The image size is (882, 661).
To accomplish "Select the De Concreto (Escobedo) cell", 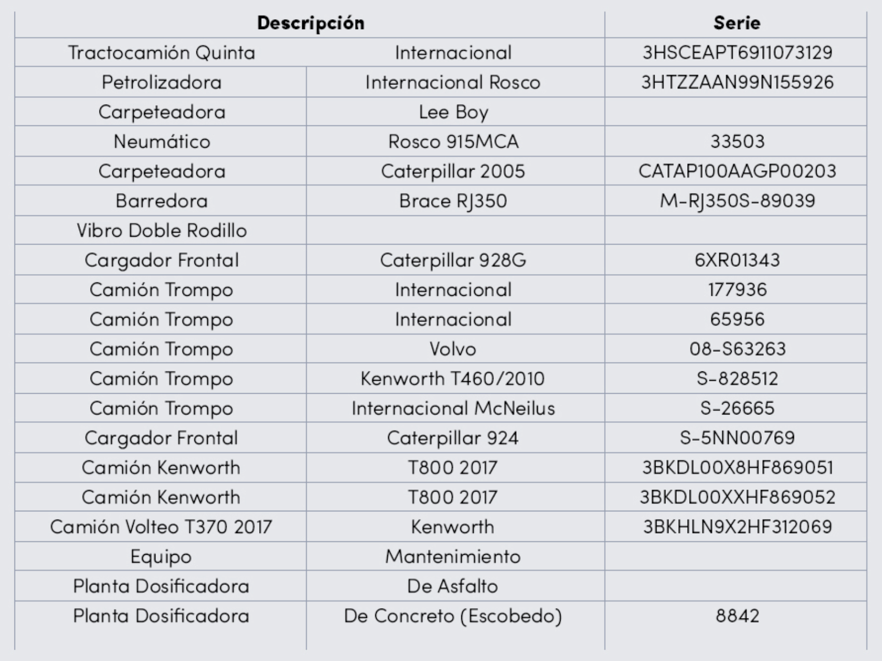I will [x=452, y=616].
